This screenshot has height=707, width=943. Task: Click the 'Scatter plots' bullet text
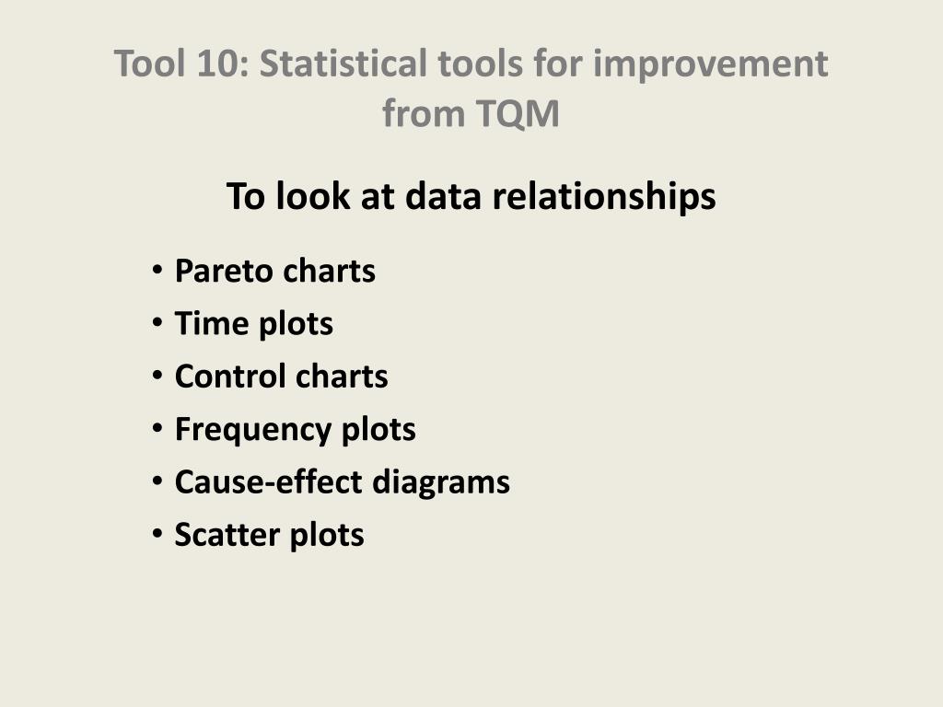[269, 535]
